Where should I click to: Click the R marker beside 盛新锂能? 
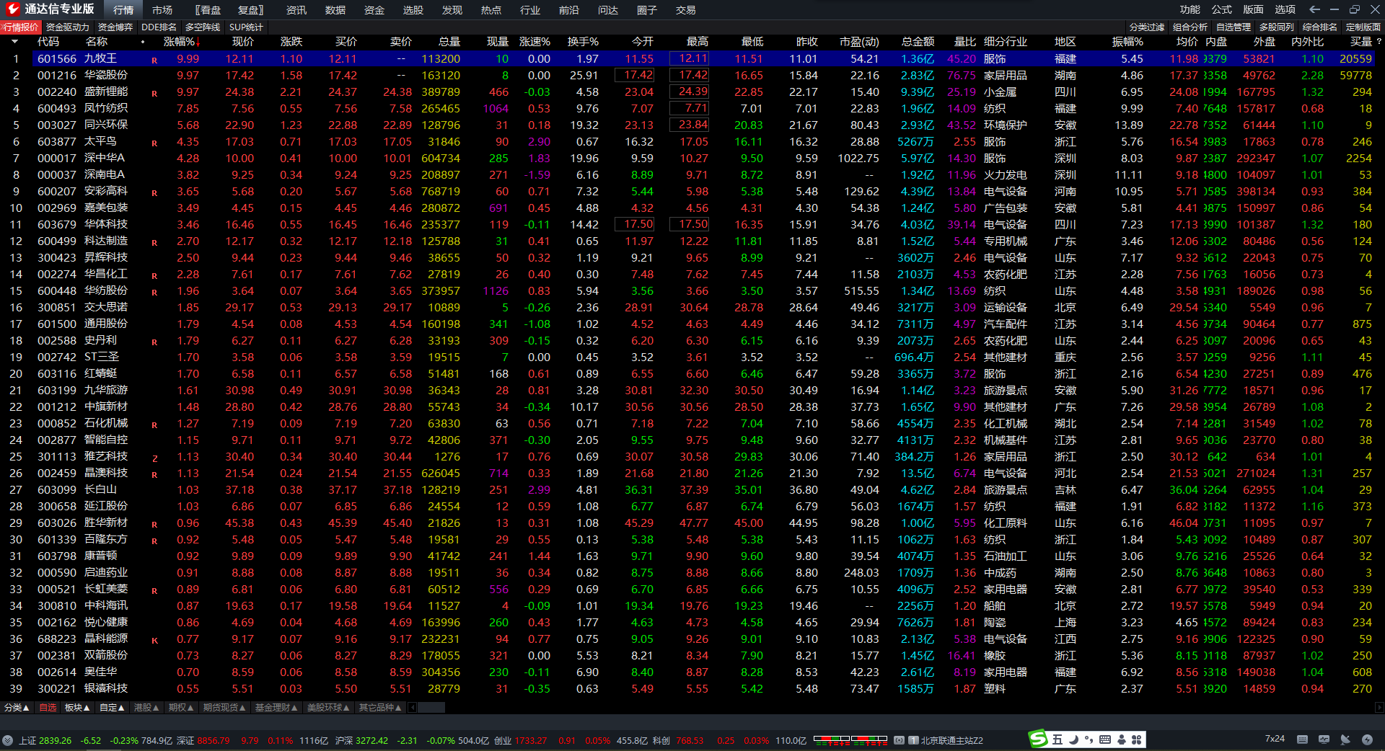click(154, 94)
